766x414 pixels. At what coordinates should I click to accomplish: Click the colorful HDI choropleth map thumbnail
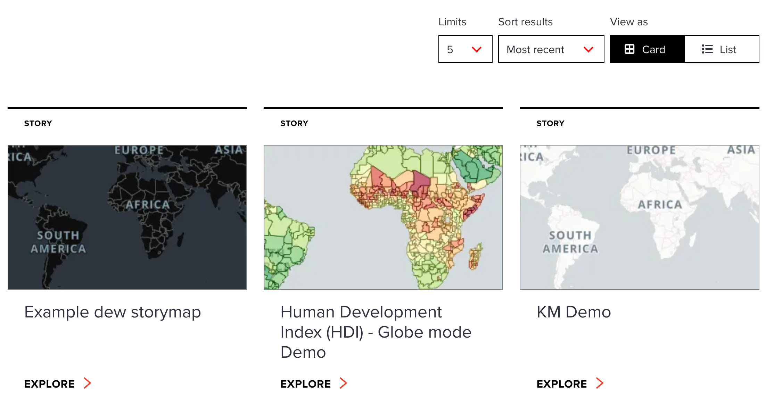pos(383,217)
